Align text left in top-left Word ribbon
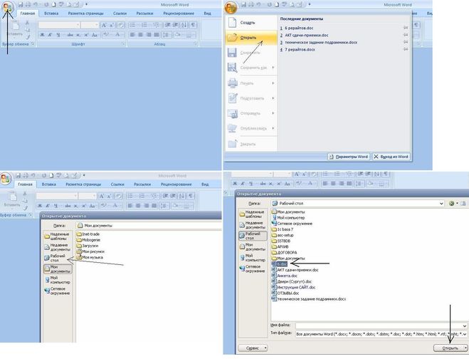The width and height of the screenshot is (469, 359). coord(132,35)
